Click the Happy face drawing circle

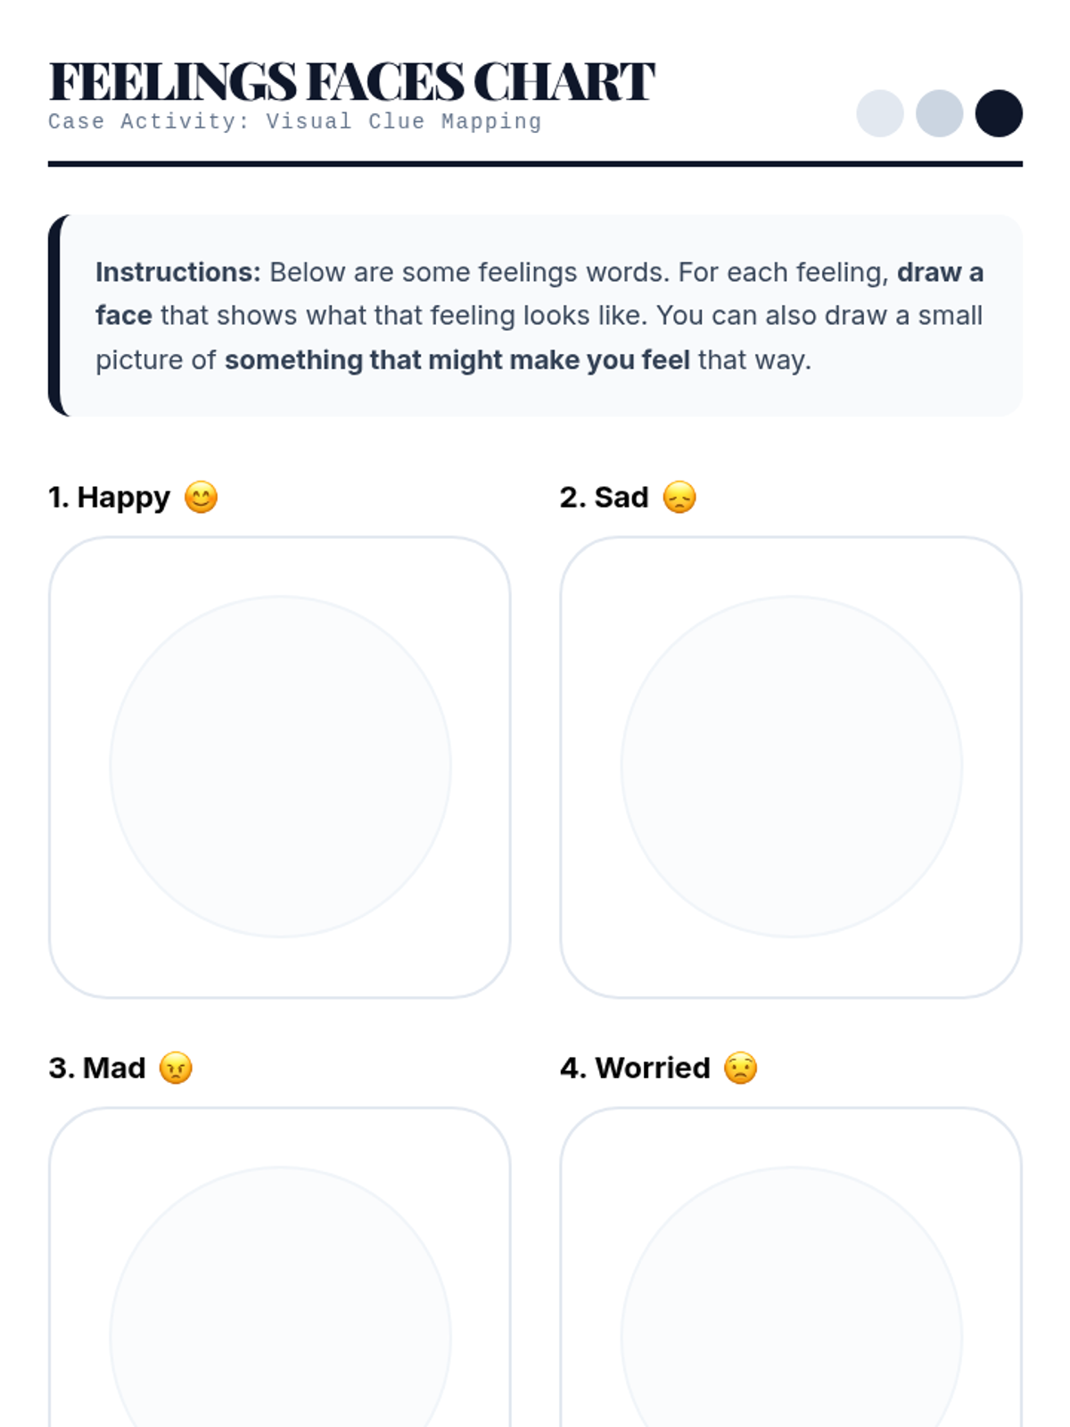click(280, 766)
